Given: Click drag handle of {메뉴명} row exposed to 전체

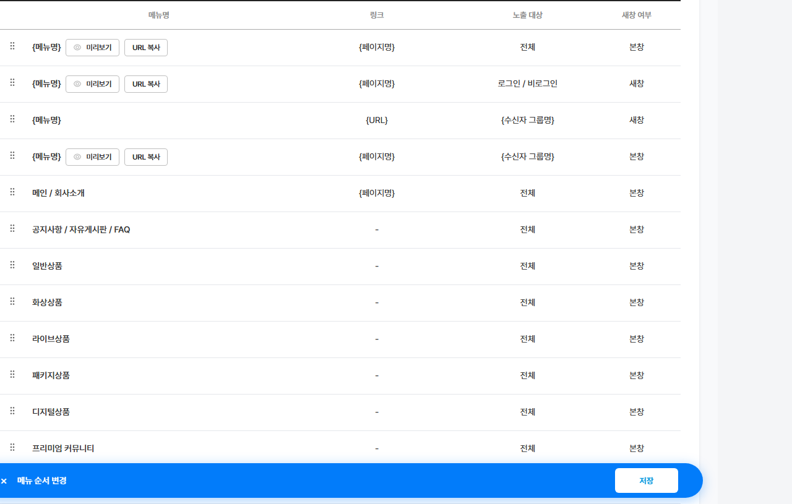Looking at the screenshot, I should [12, 46].
